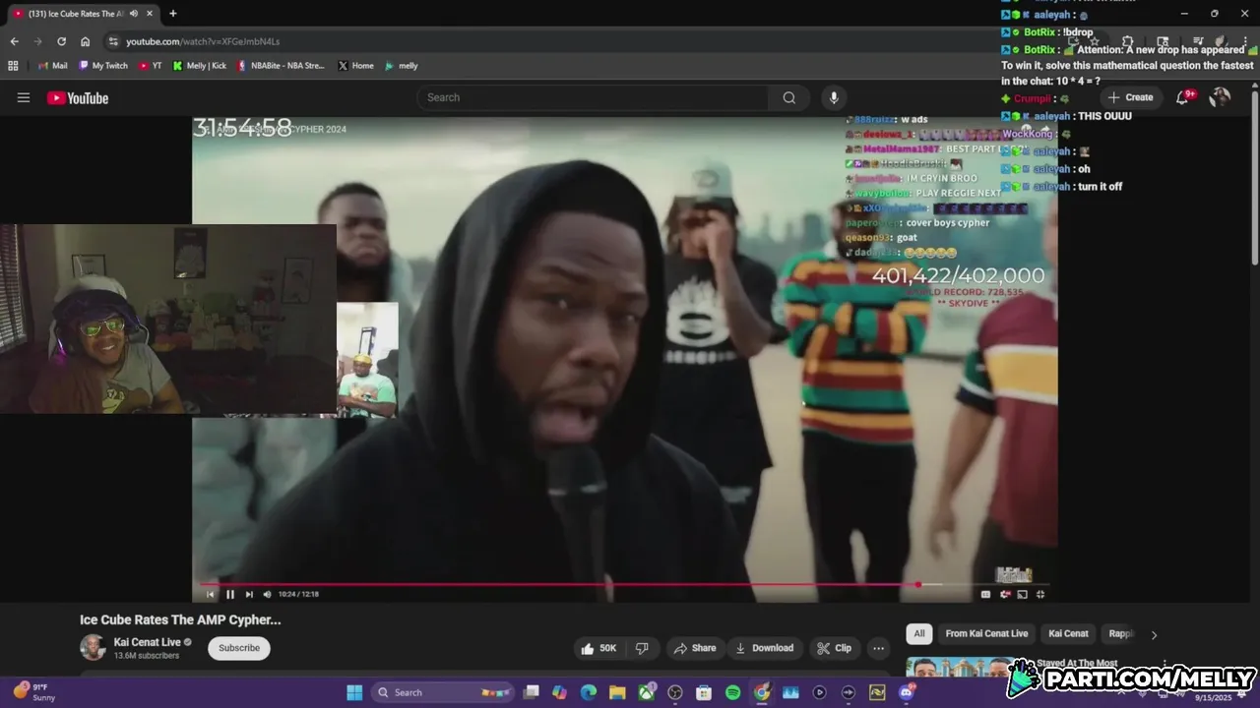Mute the tab using its audio icon

[134, 14]
